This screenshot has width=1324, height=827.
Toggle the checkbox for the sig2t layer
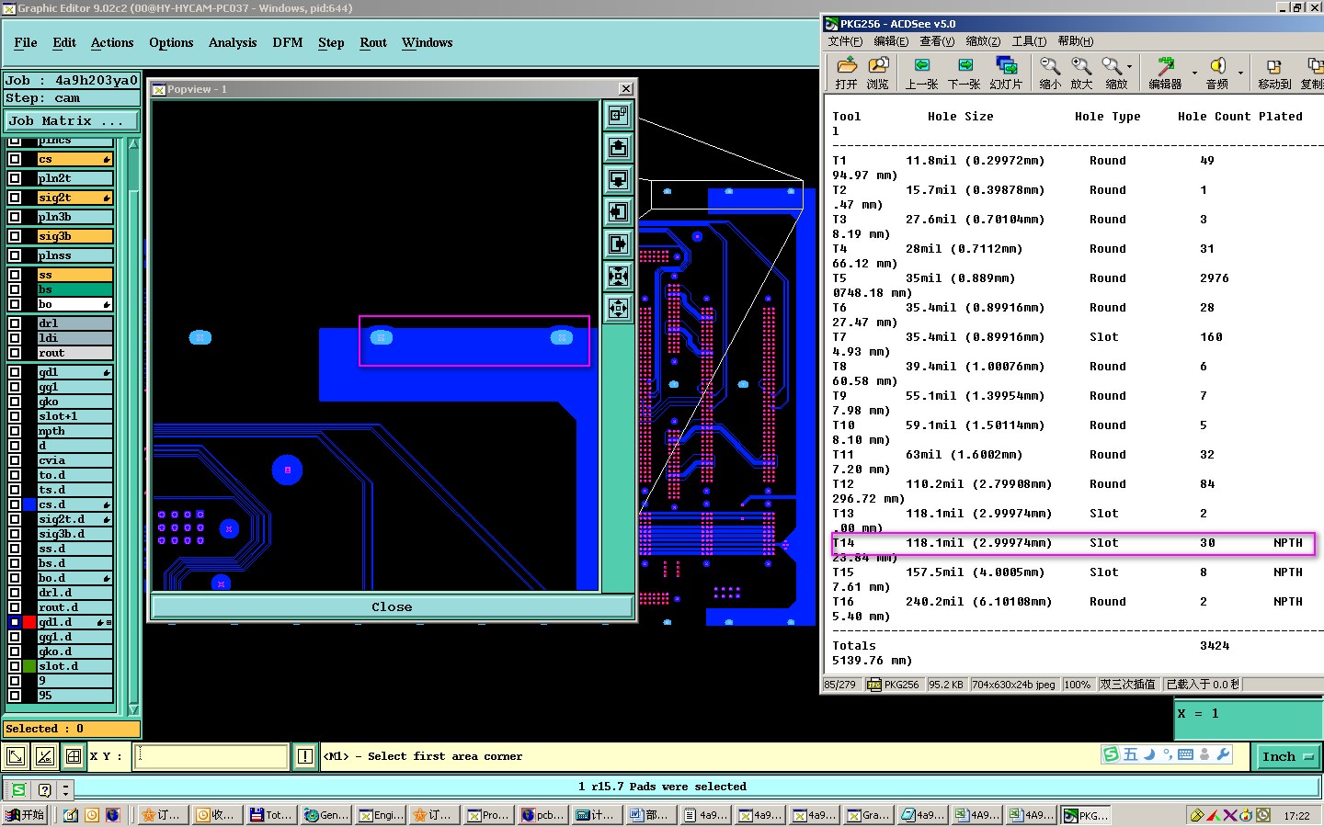point(15,198)
